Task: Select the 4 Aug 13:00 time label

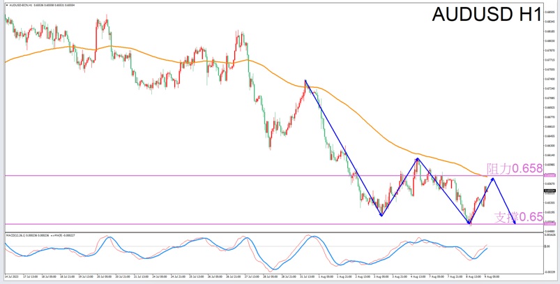Action: pyautogui.click(x=418, y=276)
